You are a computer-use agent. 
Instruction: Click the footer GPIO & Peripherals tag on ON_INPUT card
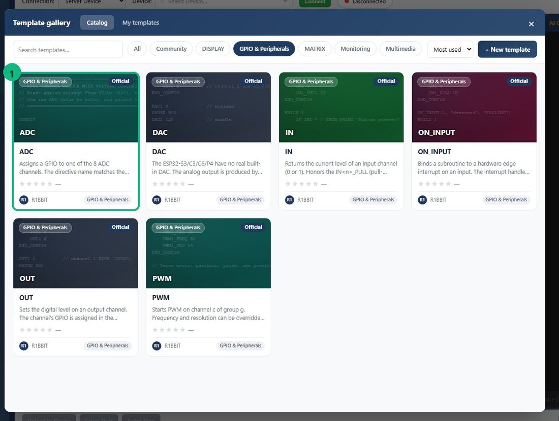click(x=506, y=200)
